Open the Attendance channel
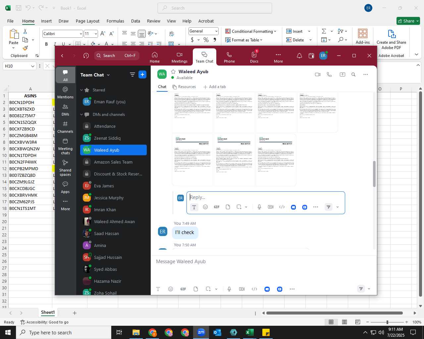Viewport: 424px width, 339px height. pyautogui.click(x=113, y=126)
